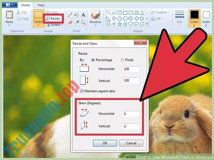This screenshot has height=160, width=214.
Task: Select the Four-point star shape
Action: (x=114, y=24)
